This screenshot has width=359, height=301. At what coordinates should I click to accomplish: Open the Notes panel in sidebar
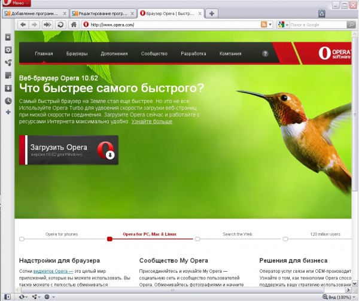[8, 75]
